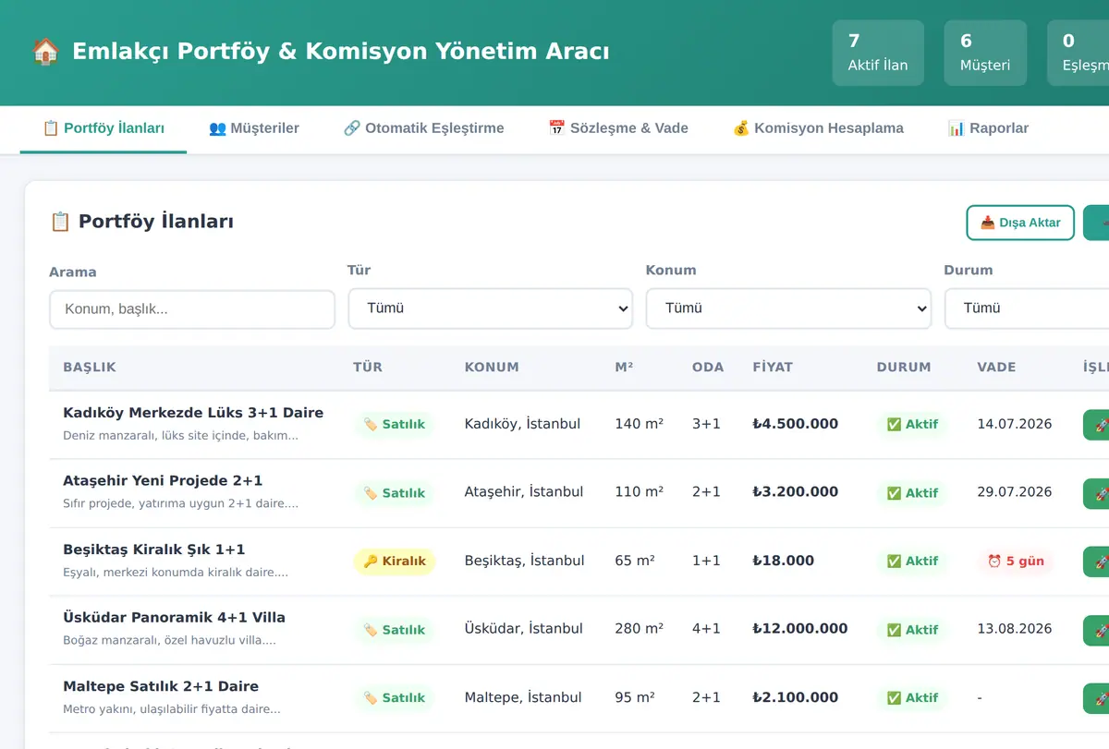Click the '65 m²' area cell
This screenshot has width=1109, height=749.
(x=635, y=561)
